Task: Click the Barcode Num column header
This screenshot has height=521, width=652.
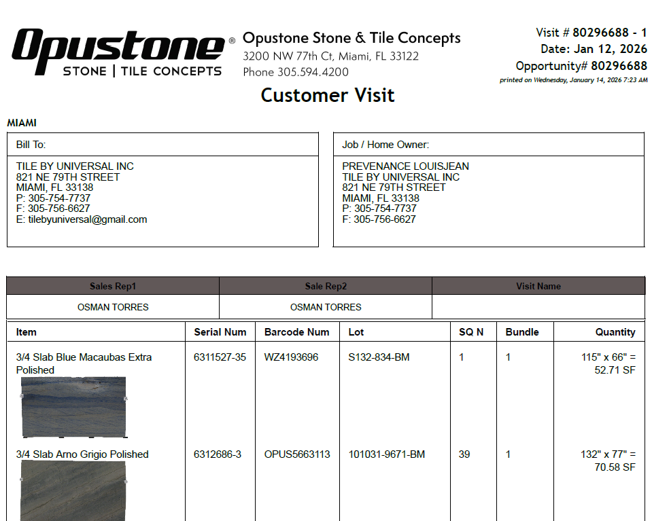Action: [296, 332]
